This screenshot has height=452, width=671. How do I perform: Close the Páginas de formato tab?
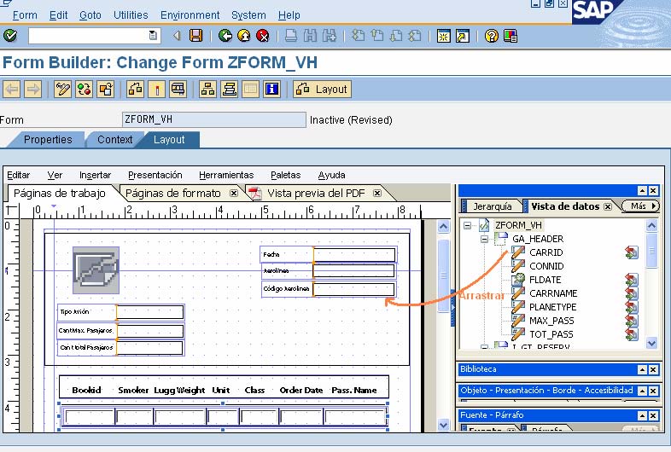coord(234,194)
